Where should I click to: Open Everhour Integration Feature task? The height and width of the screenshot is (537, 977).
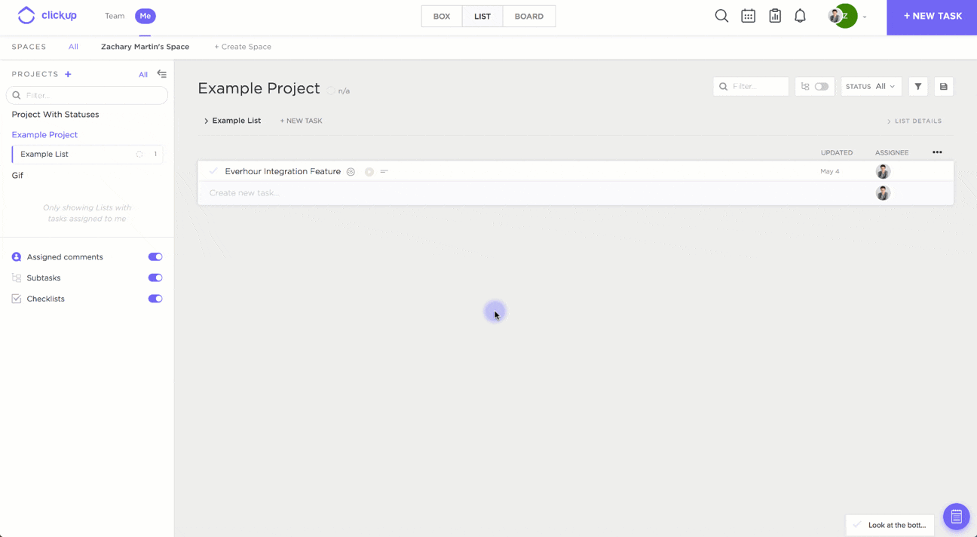[x=283, y=171]
